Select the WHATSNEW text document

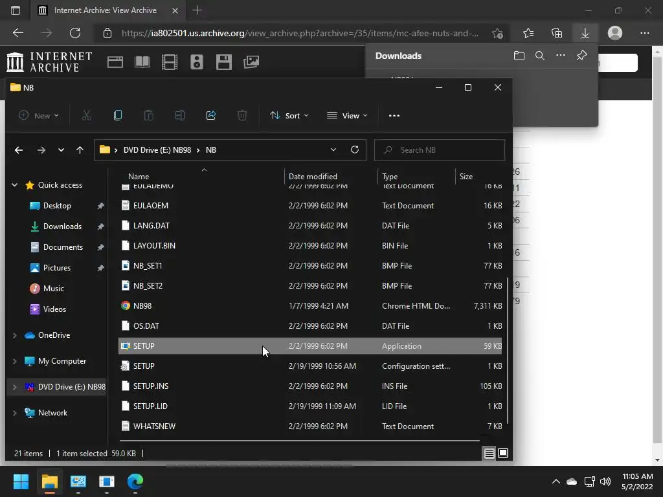[310, 426]
